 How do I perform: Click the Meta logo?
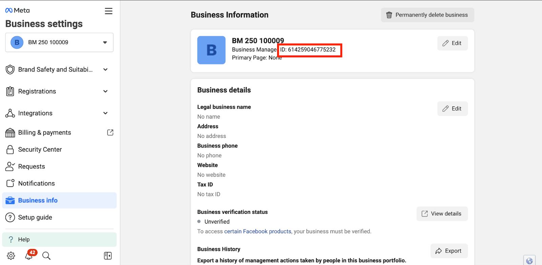coord(18,11)
